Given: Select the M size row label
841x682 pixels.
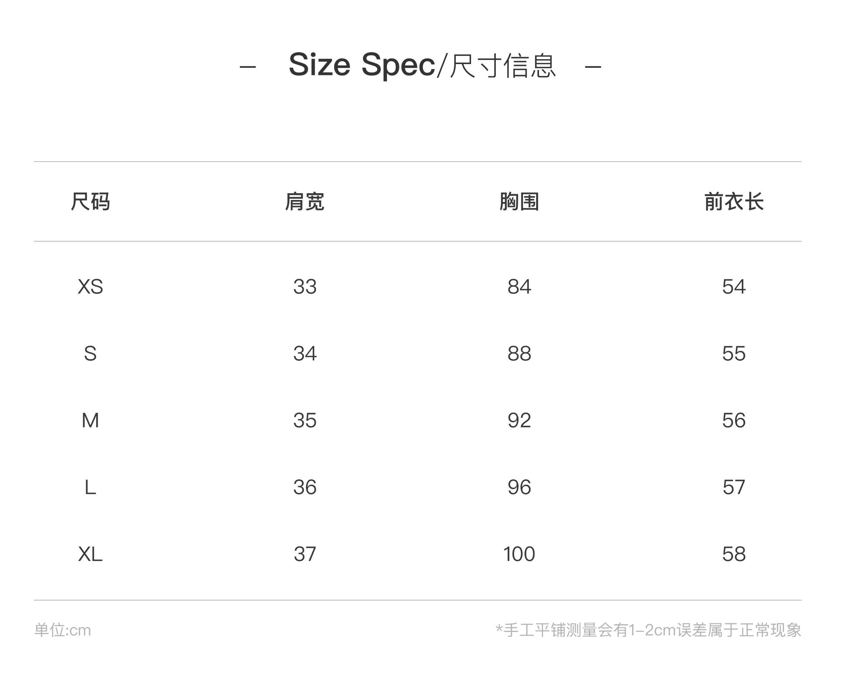Looking at the screenshot, I should click(x=91, y=420).
